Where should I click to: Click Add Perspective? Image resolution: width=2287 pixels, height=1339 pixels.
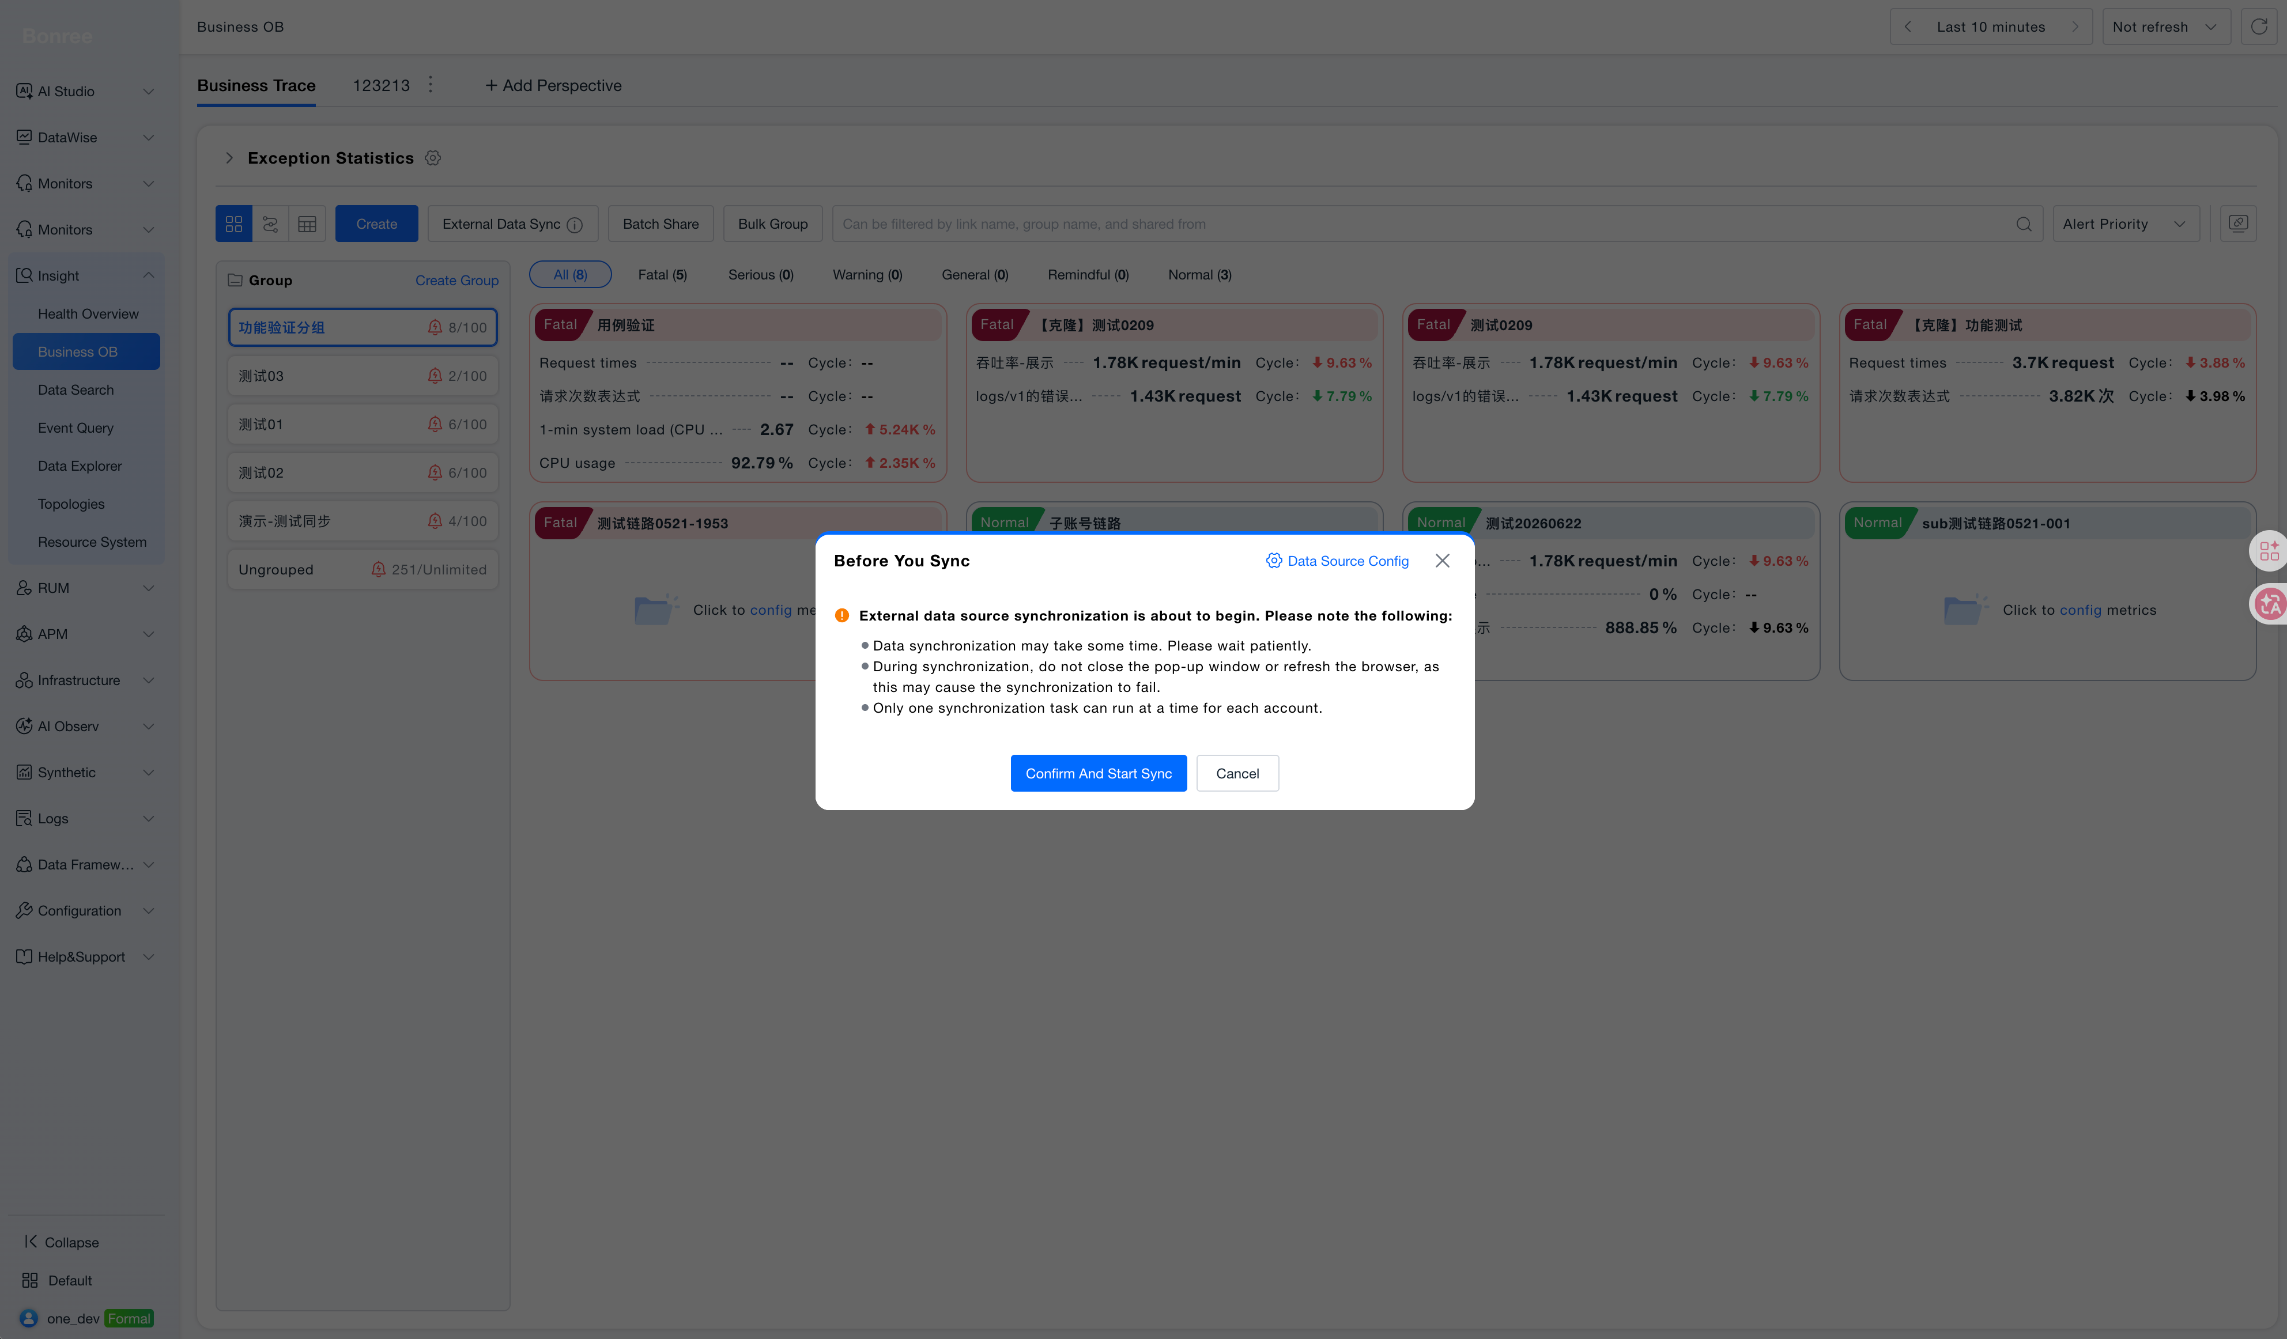pos(553,85)
